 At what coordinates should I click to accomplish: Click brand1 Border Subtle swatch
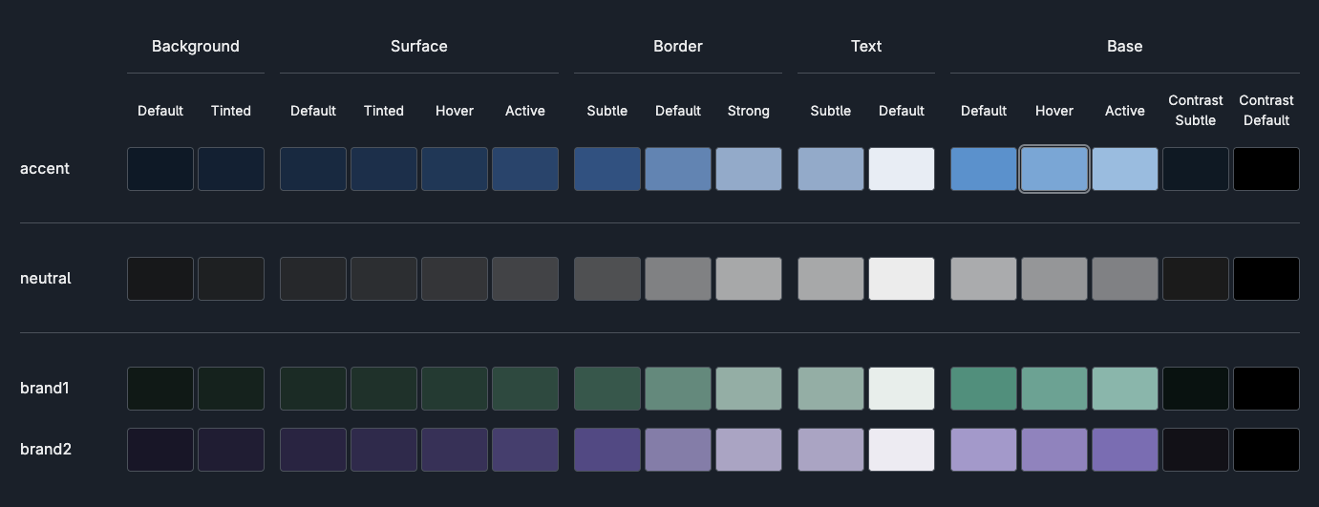[x=607, y=389]
